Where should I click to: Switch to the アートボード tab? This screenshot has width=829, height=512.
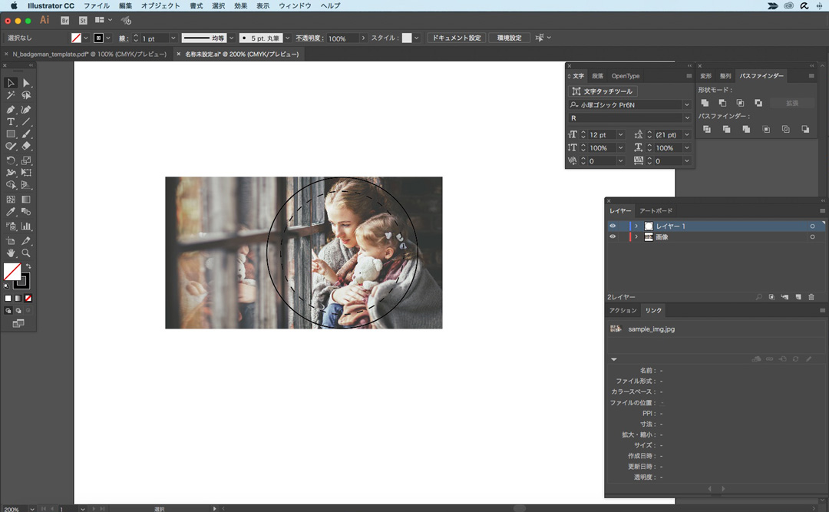656,211
